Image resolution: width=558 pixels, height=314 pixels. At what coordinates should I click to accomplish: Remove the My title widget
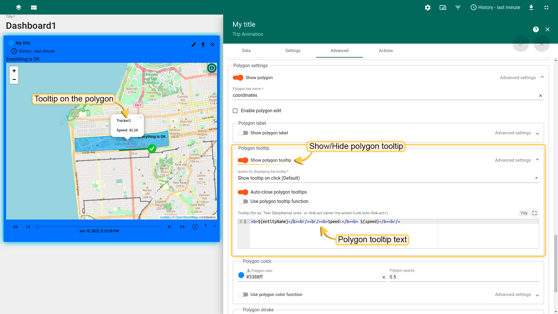click(x=212, y=44)
